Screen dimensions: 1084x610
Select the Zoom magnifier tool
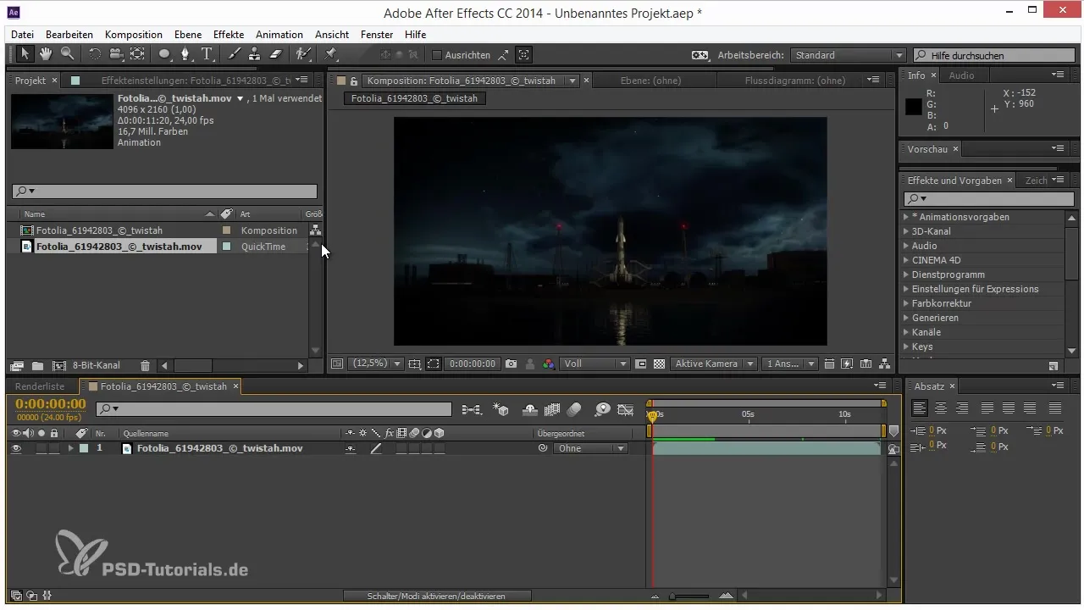click(66, 54)
